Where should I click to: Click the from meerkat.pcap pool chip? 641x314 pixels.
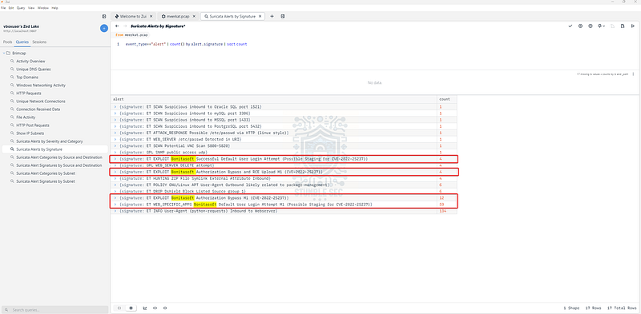click(x=131, y=35)
